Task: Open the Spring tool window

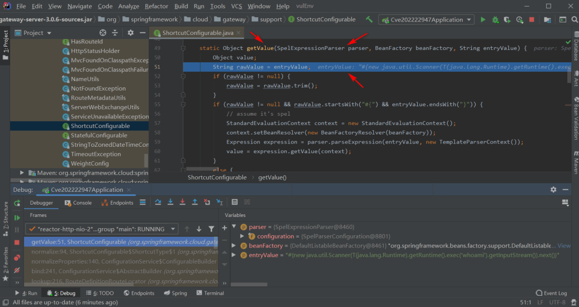Action: [x=175, y=293]
